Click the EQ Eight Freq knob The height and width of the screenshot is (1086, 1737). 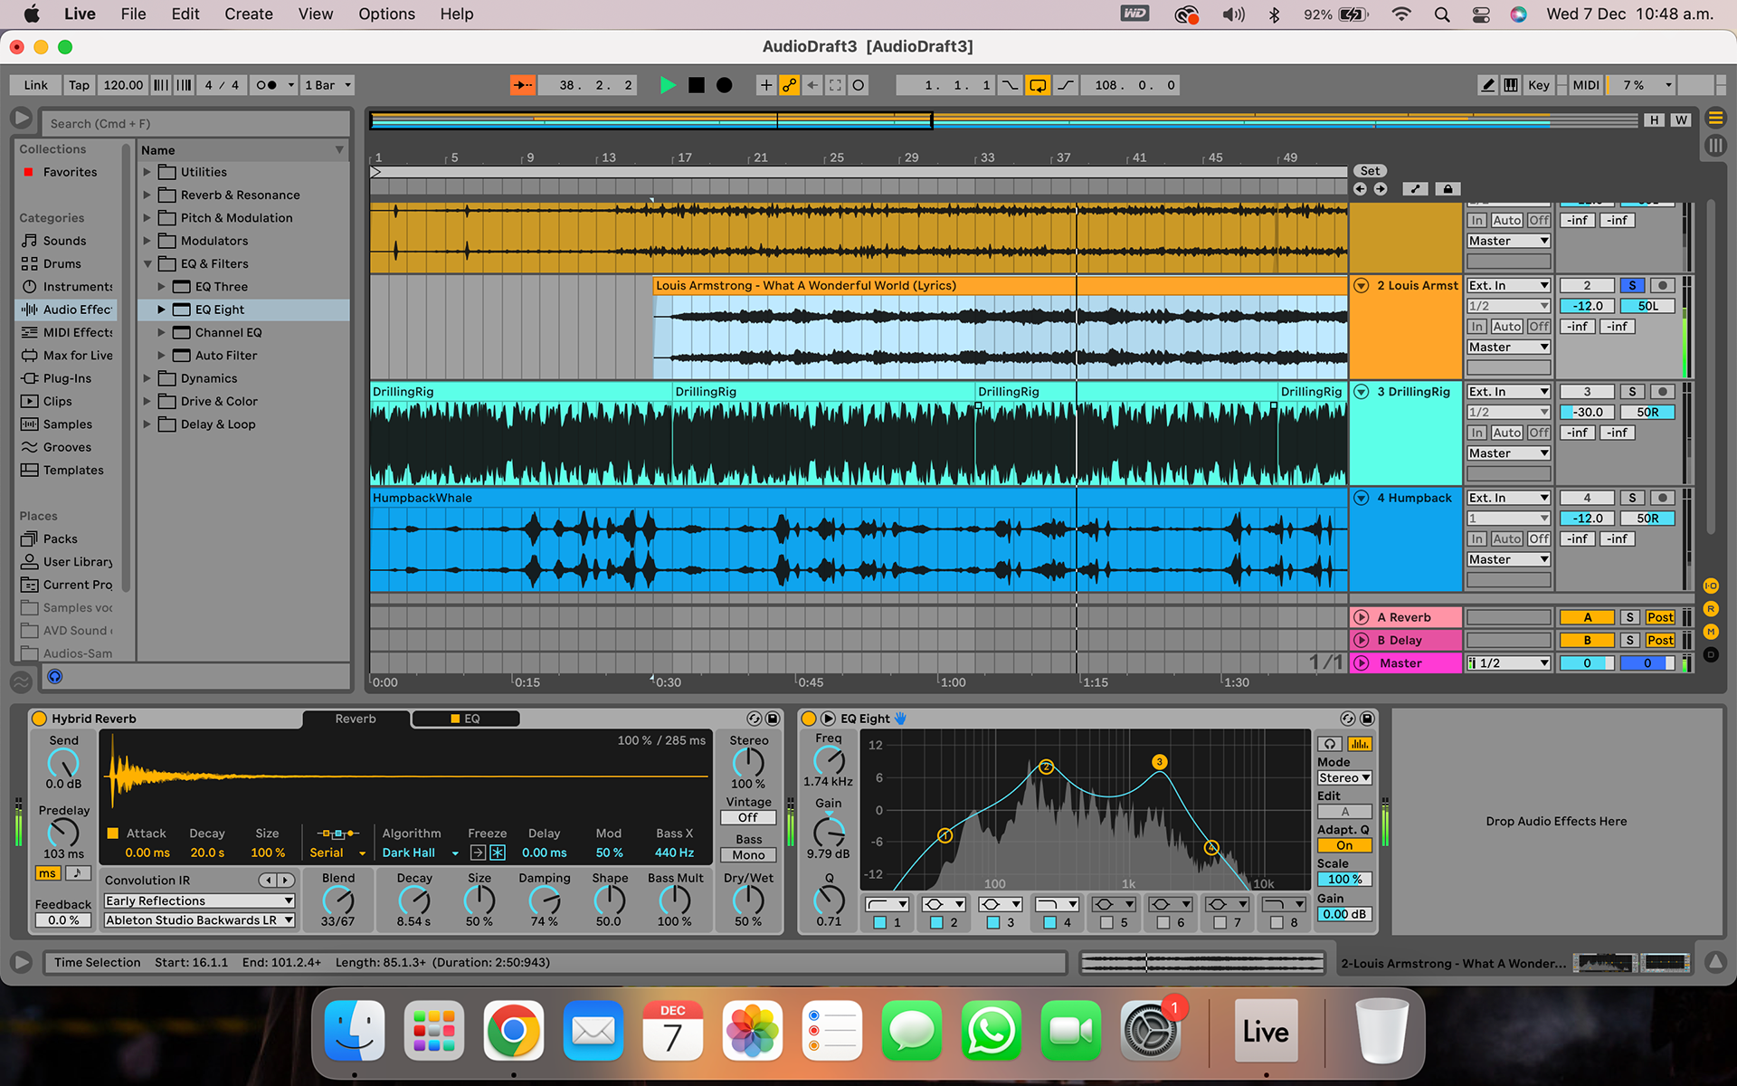(x=828, y=760)
